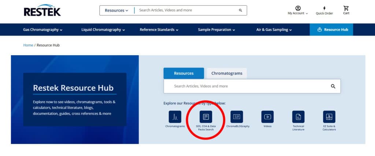The image size is (375, 156).
Task: Click the Resource Hub button in navbar
Action: [331, 30]
